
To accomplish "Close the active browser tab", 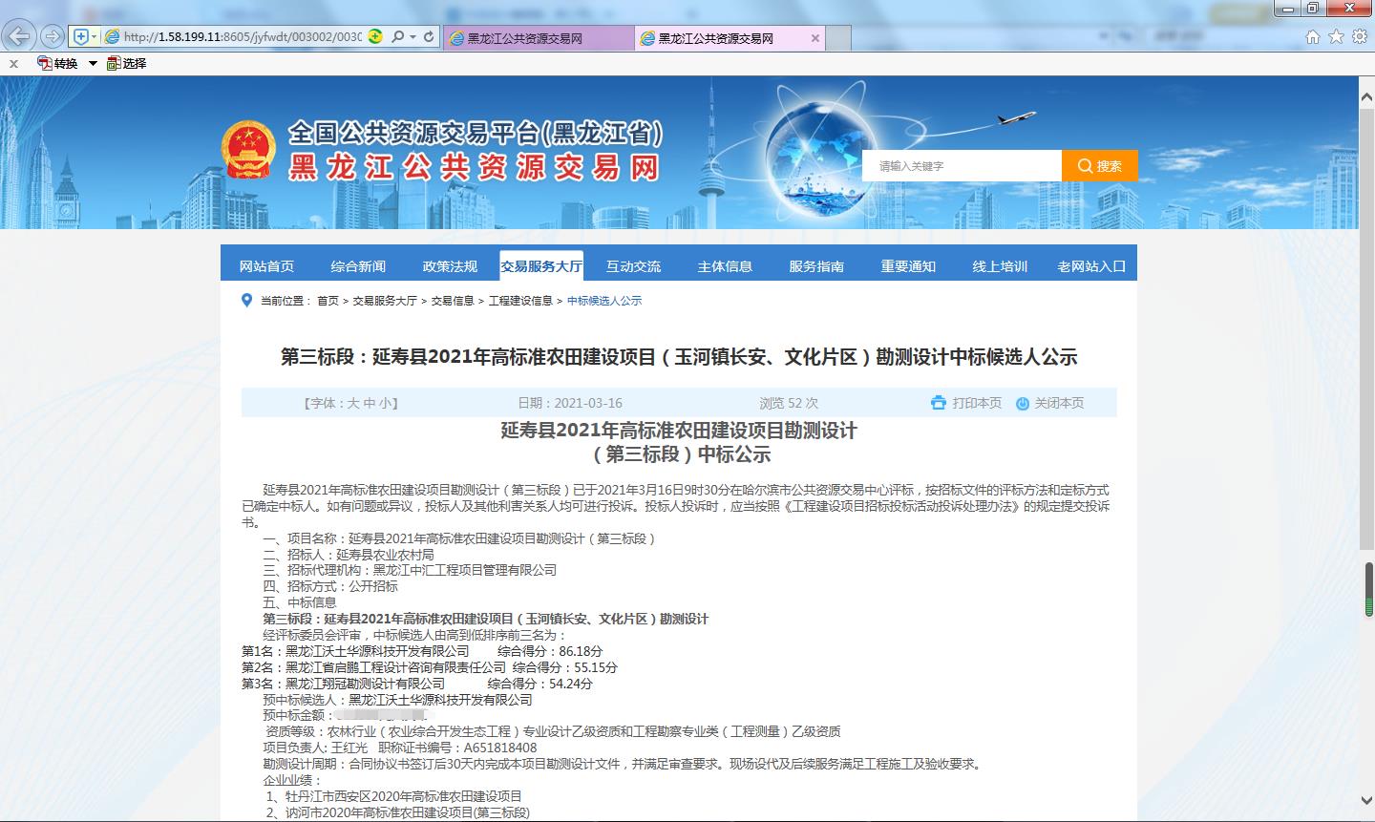I will click(814, 39).
